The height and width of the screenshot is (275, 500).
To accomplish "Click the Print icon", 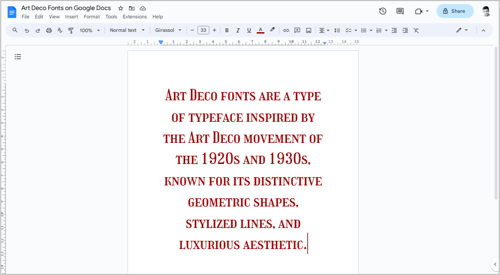I will pos(49,30).
